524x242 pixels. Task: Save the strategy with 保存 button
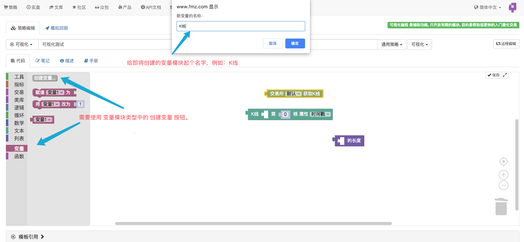pyautogui.click(x=493, y=75)
